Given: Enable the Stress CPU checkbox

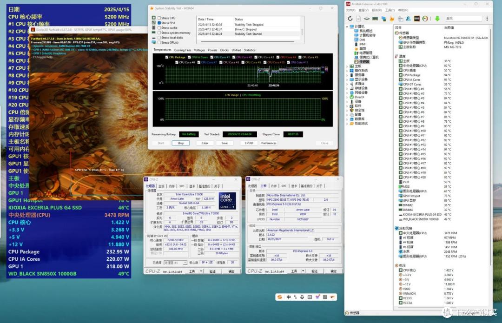Looking at the screenshot, I should pyautogui.click(x=159, y=18).
